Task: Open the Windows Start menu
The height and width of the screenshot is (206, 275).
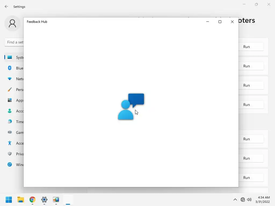Action: pos(9,200)
